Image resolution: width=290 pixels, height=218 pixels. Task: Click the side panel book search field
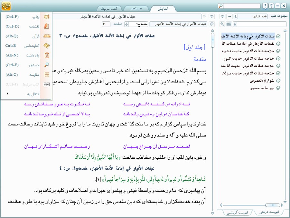coord(262,24)
